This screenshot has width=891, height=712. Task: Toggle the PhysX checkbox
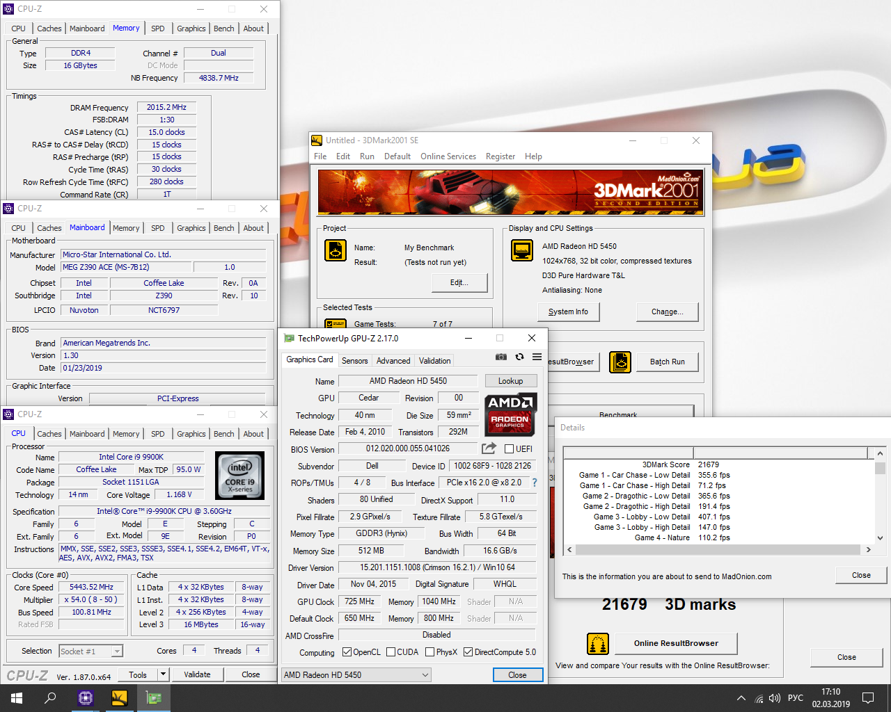tap(429, 652)
